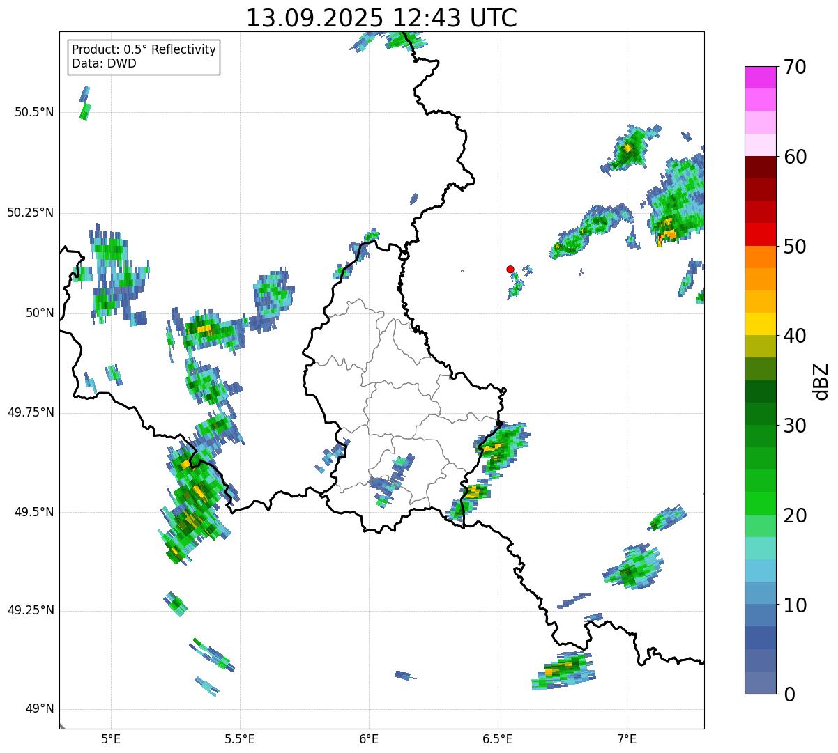Select the 5.5°E longitude tick label

point(240,738)
